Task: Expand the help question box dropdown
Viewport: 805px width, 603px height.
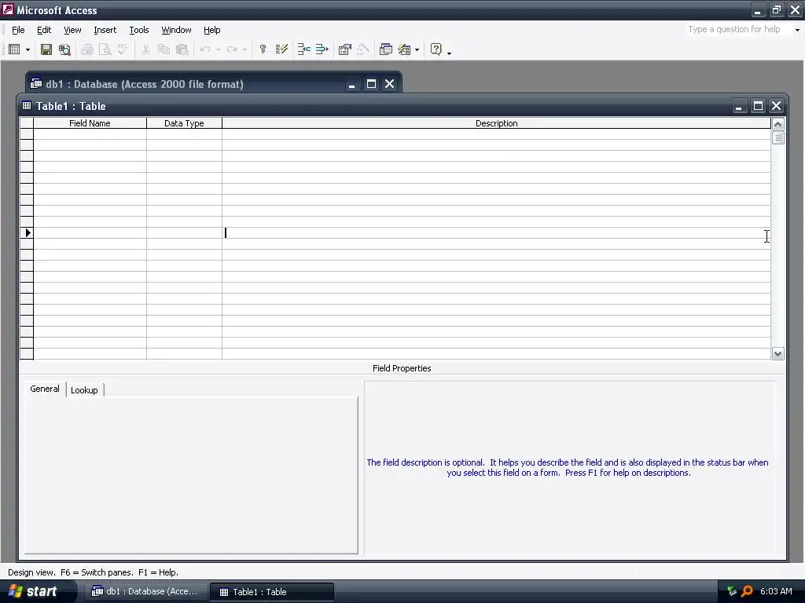Action: coord(797,30)
